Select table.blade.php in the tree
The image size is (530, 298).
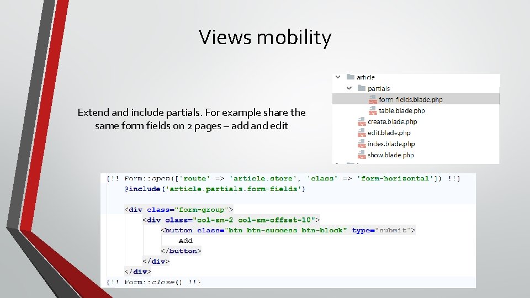tap(401, 110)
